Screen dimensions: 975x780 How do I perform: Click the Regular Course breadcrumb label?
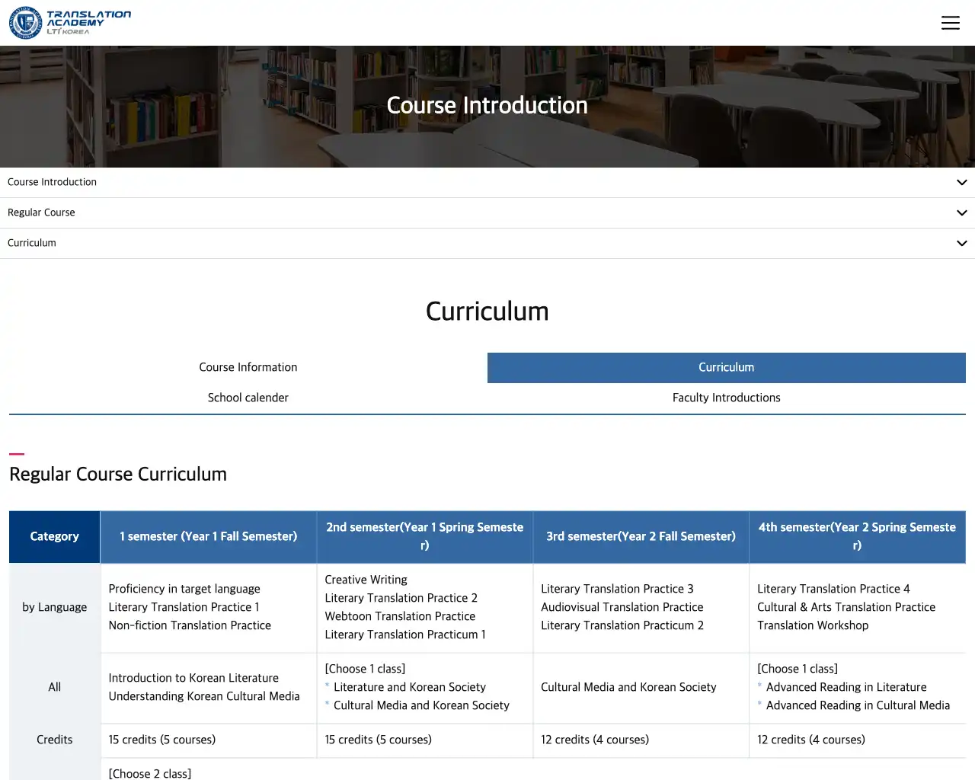tap(41, 213)
